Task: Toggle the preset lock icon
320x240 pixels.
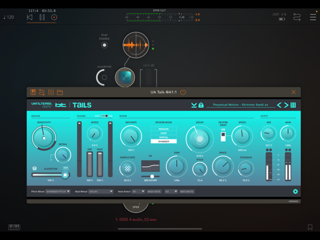Action: [x=201, y=105]
